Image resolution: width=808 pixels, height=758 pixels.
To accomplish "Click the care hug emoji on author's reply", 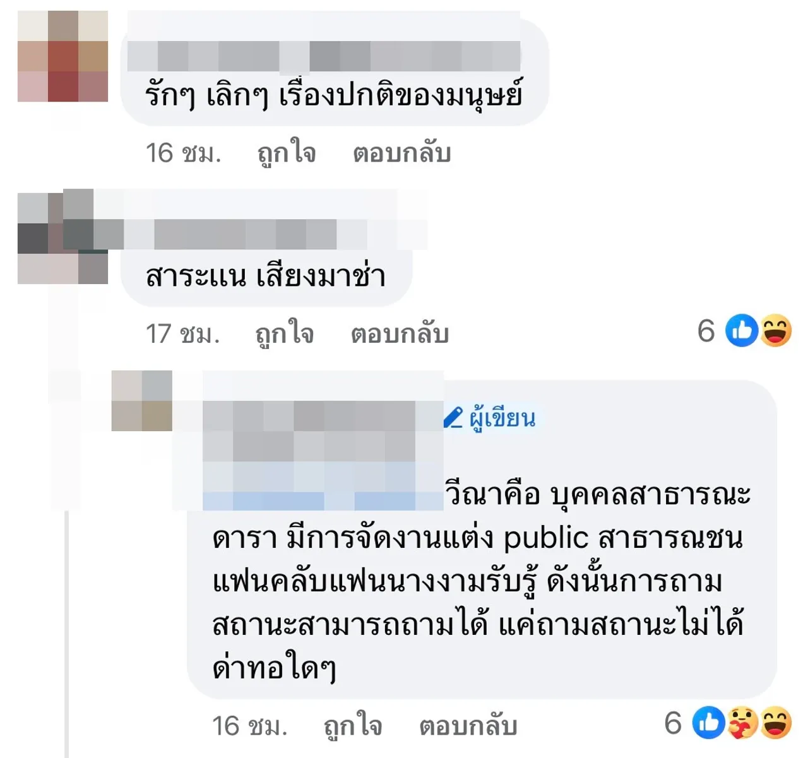I will 742,723.
